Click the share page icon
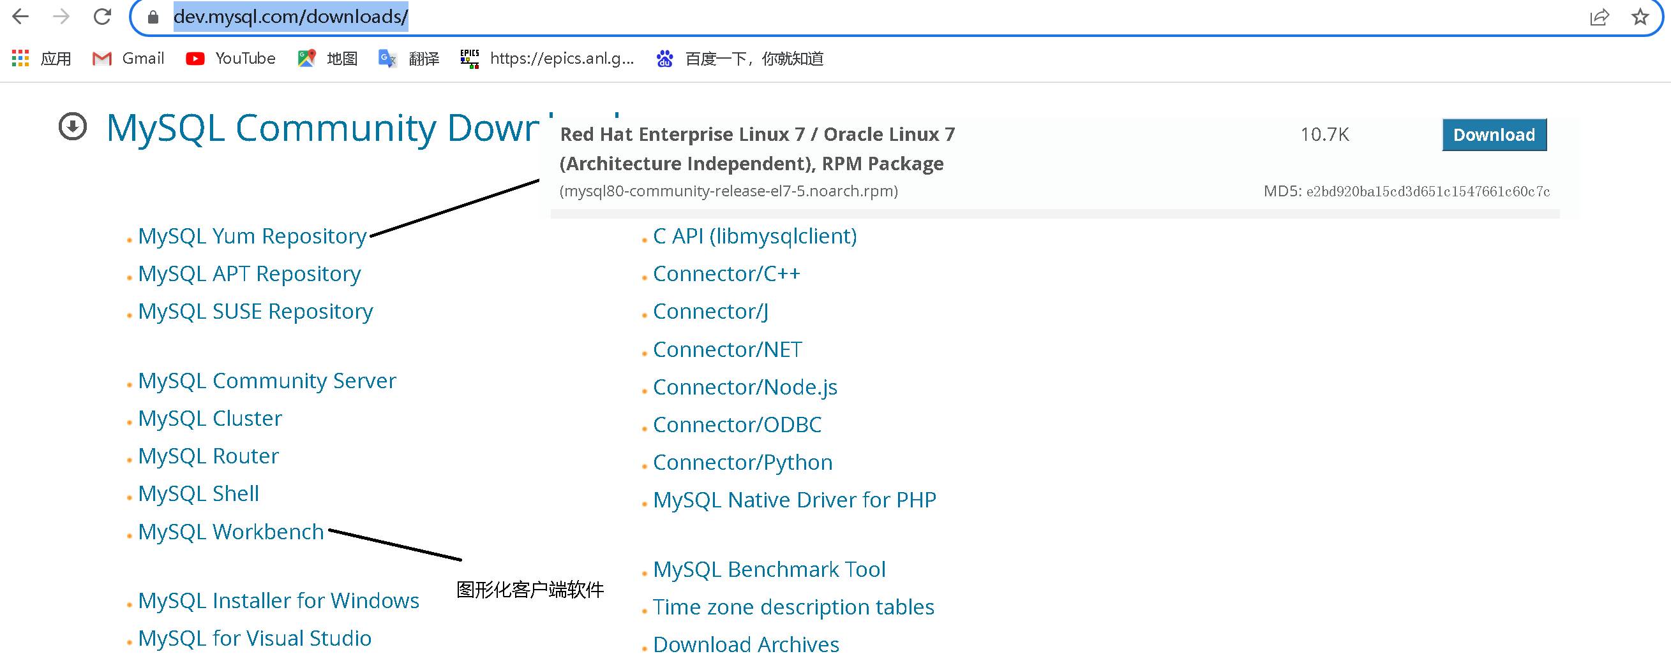1671x654 pixels. pyautogui.click(x=1600, y=17)
